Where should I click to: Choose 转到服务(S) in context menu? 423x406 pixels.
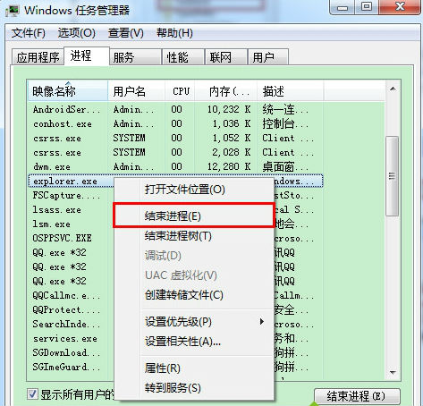click(194, 388)
